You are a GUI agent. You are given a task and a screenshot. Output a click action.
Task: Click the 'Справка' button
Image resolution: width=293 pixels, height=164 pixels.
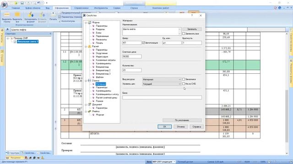tap(196, 127)
